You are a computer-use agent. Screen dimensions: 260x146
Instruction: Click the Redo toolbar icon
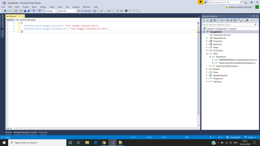[x=40, y=11]
